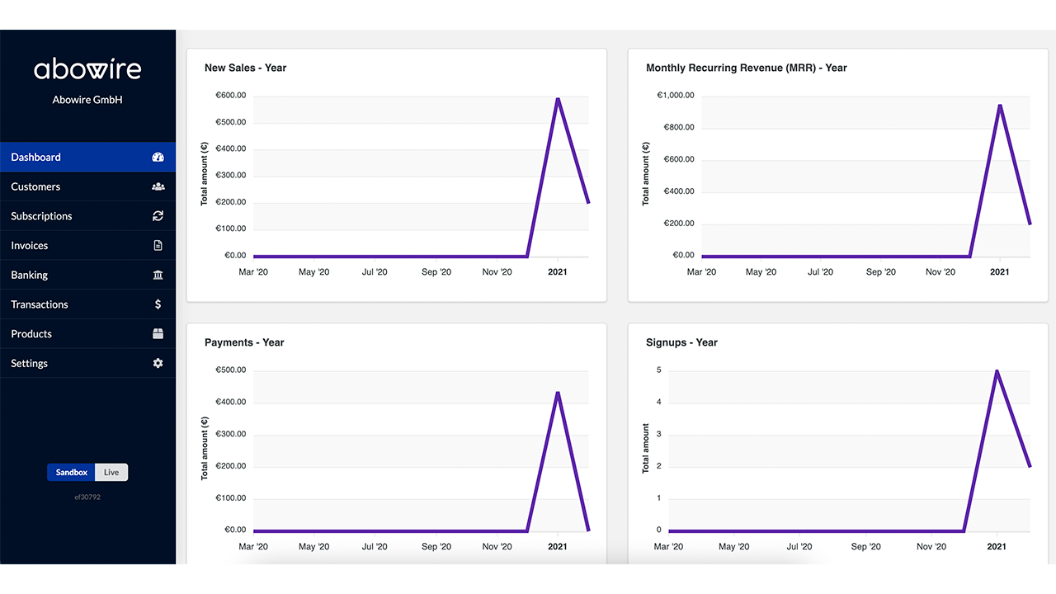Click the Payments chart line peak
The height and width of the screenshot is (594, 1056).
pos(558,393)
